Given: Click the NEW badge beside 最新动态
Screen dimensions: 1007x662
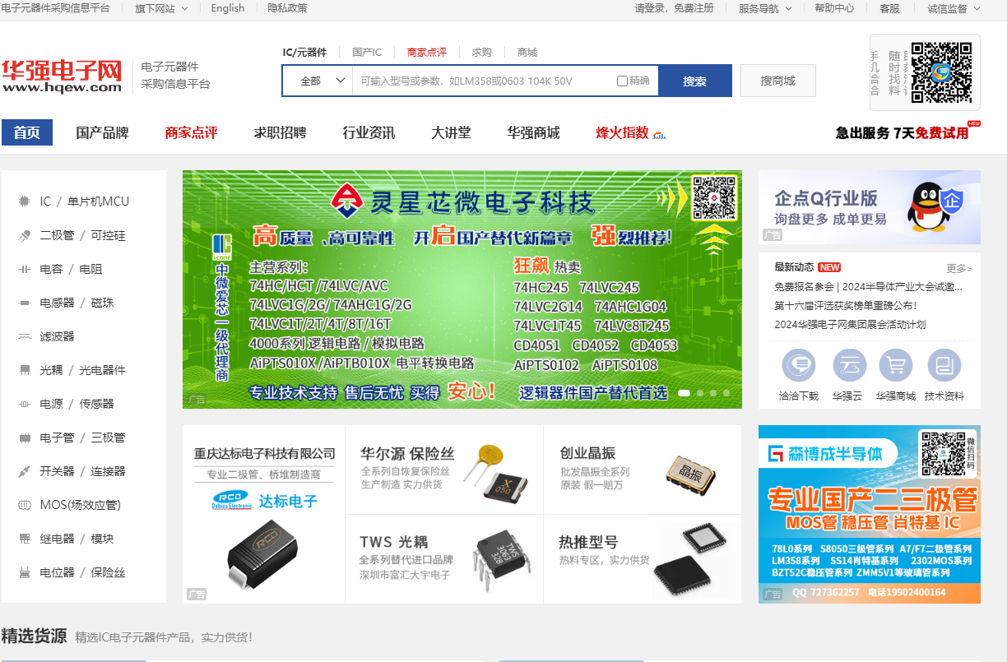Looking at the screenshot, I should (x=829, y=267).
